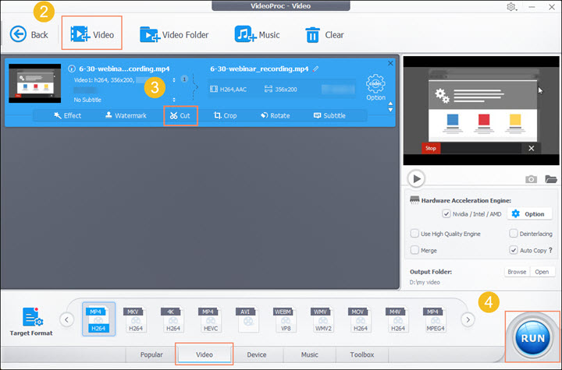
Task: Show Auto Copy help question mark
Action: pos(550,250)
